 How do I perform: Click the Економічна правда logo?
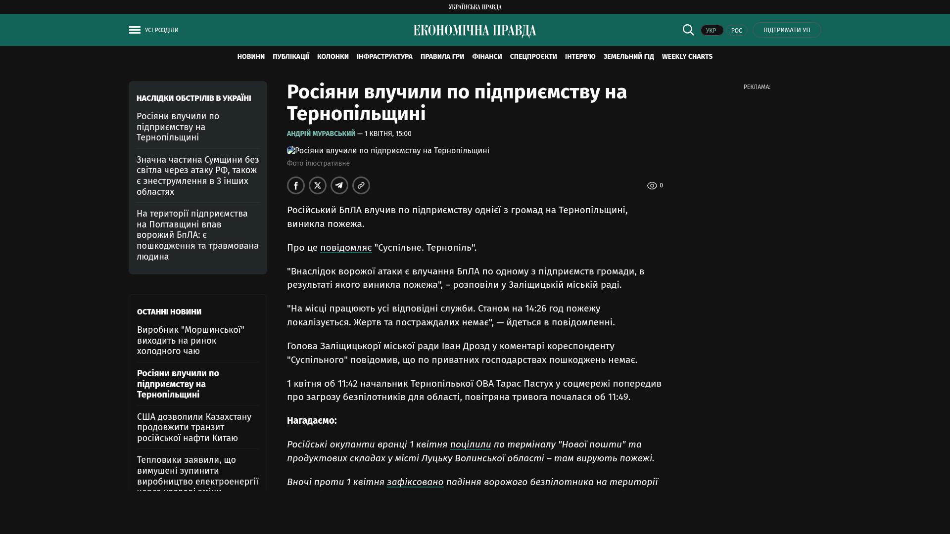475,31
